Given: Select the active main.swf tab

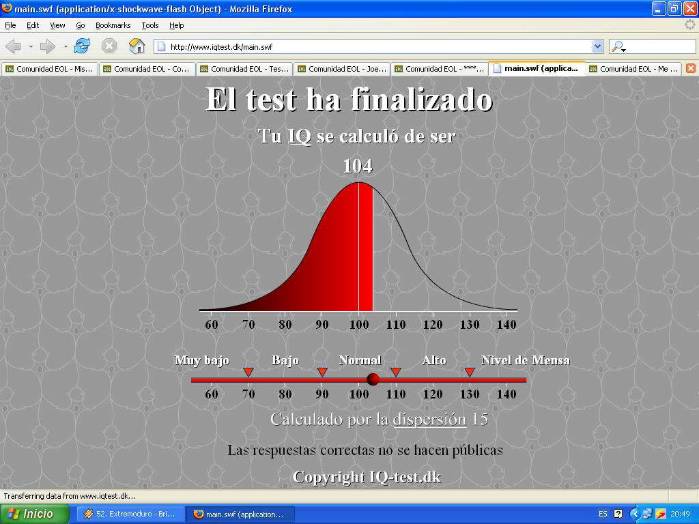Looking at the screenshot, I should click(x=537, y=68).
